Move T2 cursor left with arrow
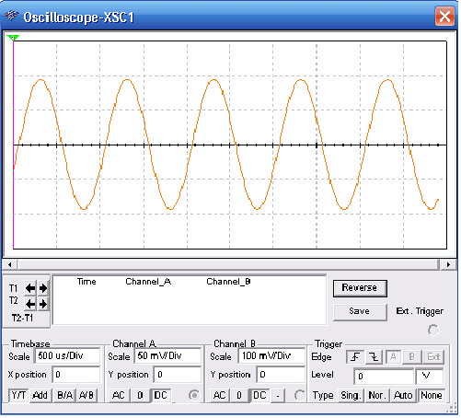This screenshot has width=461, height=418. point(30,304)
